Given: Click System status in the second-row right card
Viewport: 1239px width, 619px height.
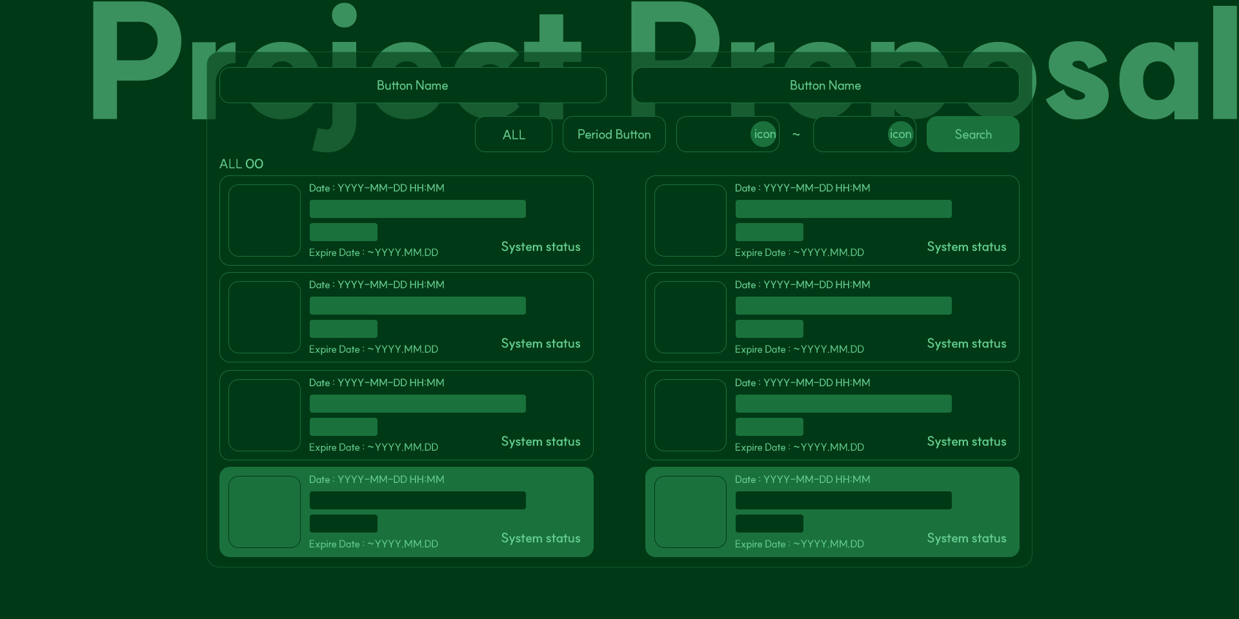Looking at the screenshot, I should click(x=966, y=344).
